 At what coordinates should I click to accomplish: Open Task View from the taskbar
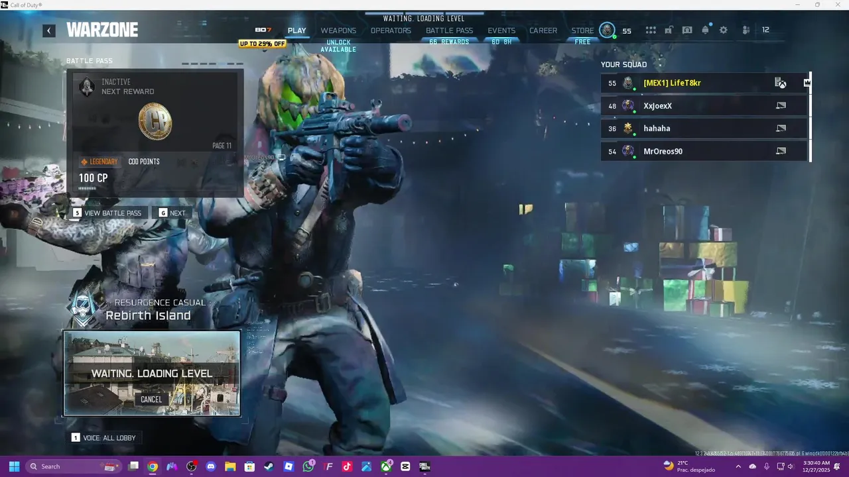(133, 466)
